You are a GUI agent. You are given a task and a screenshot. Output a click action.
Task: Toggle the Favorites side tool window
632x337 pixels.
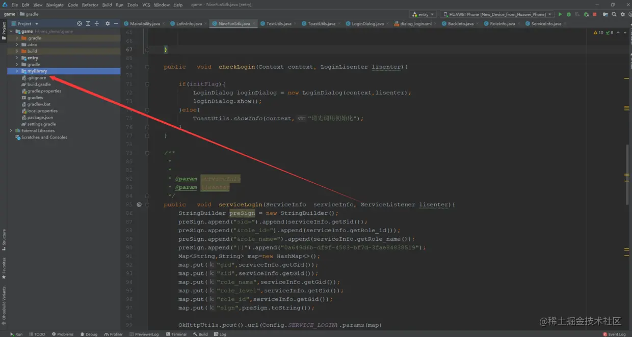pos(4,268)
